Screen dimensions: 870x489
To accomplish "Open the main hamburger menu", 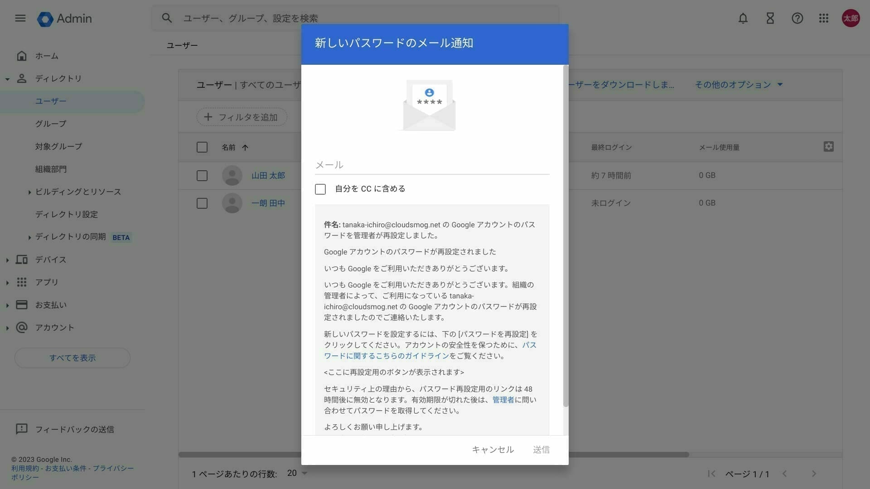I will pyautogui.click(x=20, y=18).
